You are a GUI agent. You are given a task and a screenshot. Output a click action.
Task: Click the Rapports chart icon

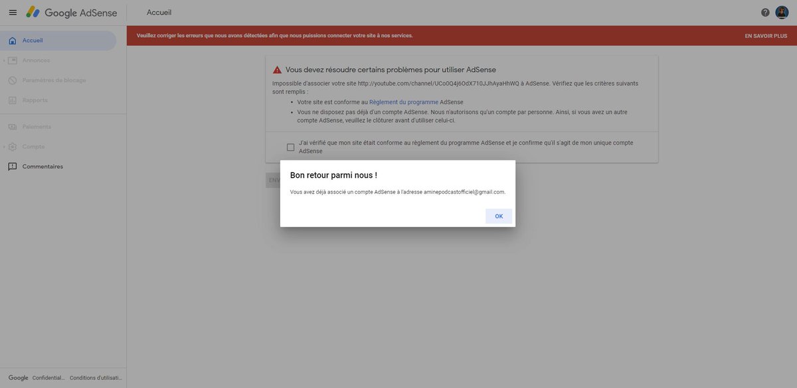13,100
